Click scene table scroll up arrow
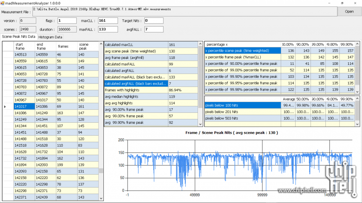 (x=101, y=44)
